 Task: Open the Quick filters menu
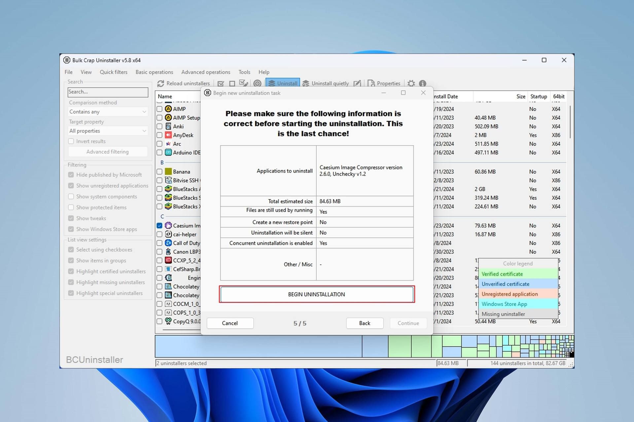tap(114, 72)
